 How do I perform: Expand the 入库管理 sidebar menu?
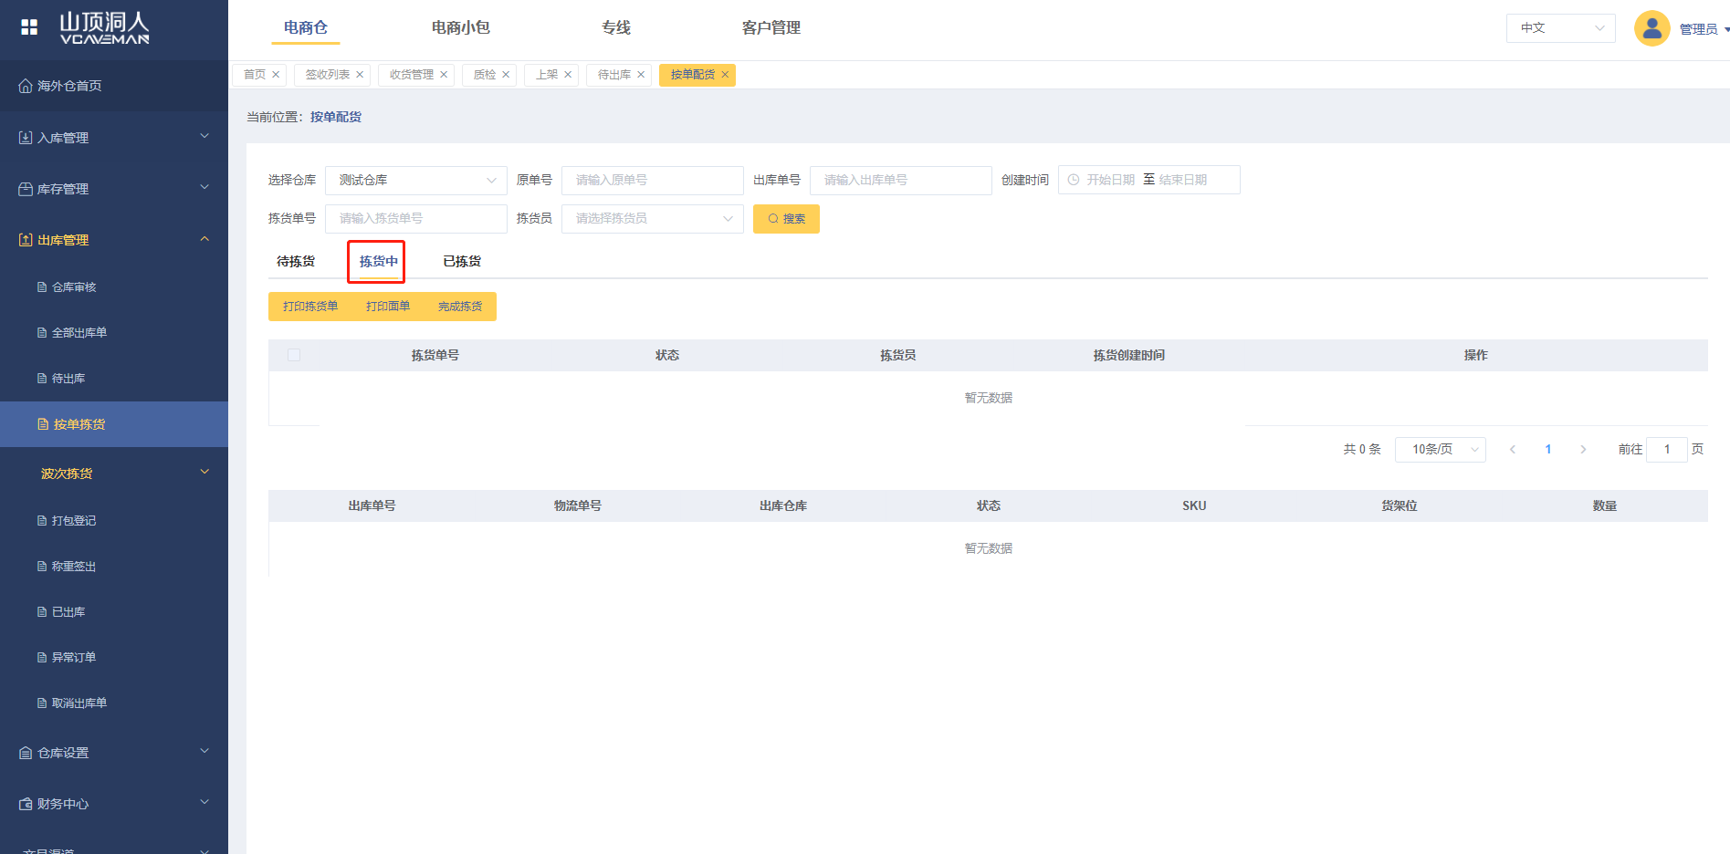point(114,138)
